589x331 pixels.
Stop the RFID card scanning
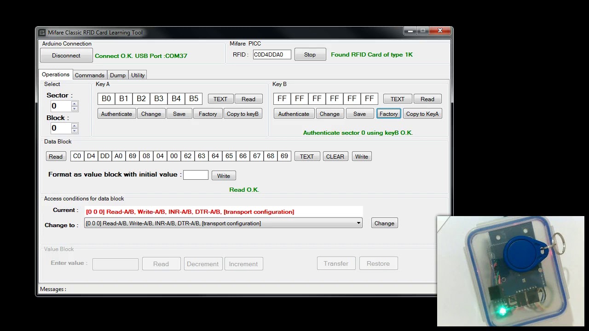point(310,55)
